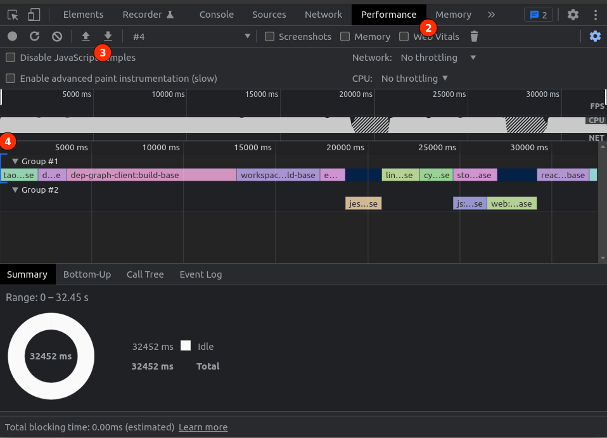Delete recording via the trash icon
This screenshot has width=607, height=438.
tap(473, 36)
